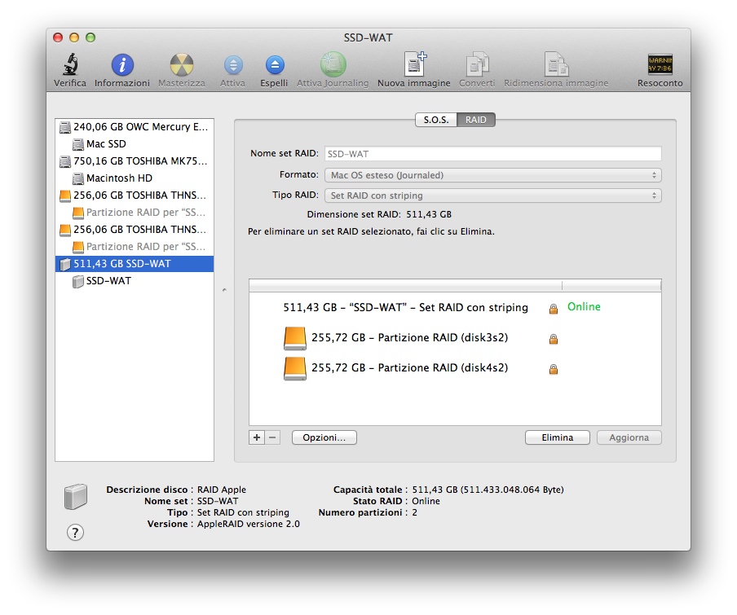Create a Nuova immagine via its toolbar icon

(x=413, y=65)
